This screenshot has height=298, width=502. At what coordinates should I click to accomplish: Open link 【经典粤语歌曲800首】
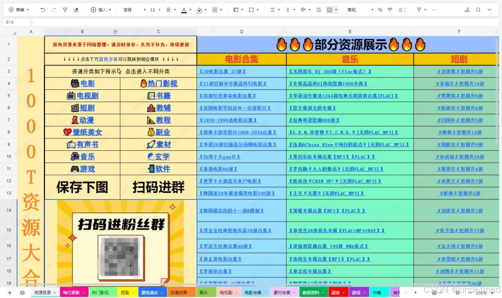tap(314, 120)
